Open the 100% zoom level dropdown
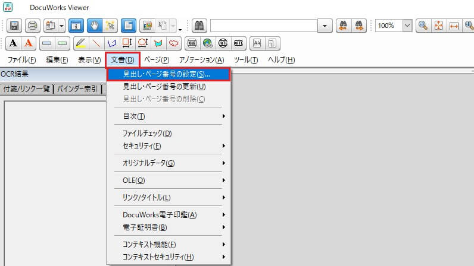Screen dimensions: 474x266 (x=407, y=26)
